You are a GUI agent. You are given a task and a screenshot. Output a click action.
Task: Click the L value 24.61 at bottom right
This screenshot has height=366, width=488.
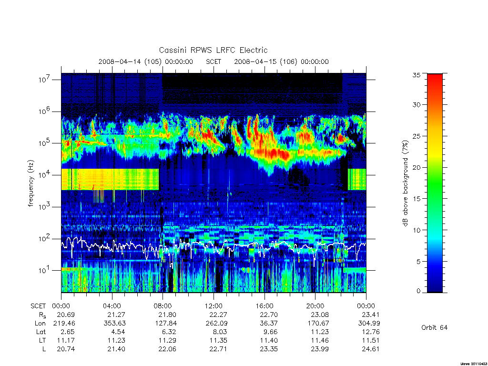371,349
